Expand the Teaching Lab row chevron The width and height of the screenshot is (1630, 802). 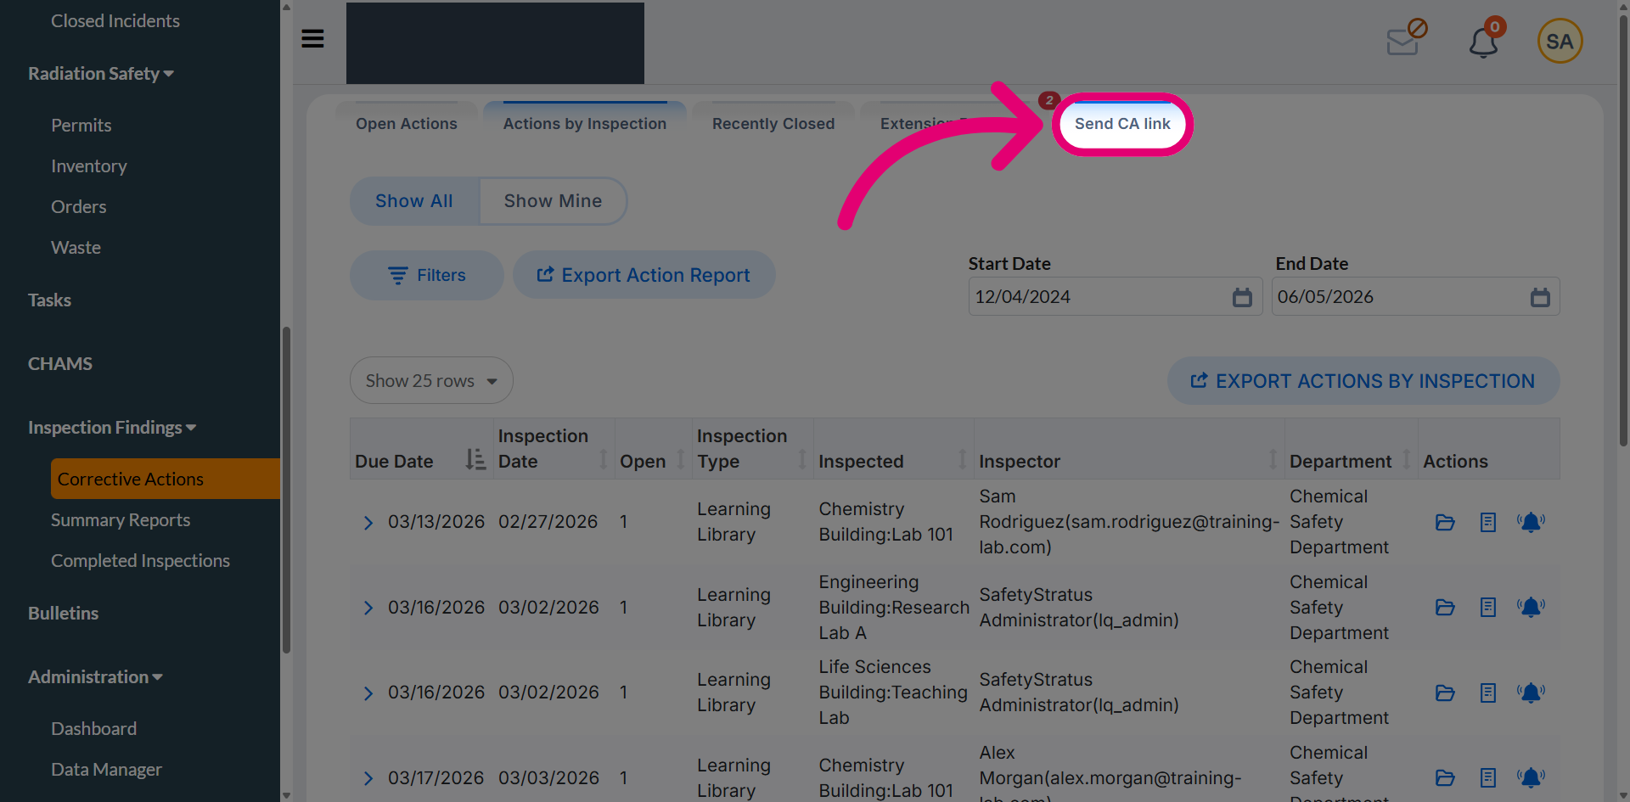point(368,693)
